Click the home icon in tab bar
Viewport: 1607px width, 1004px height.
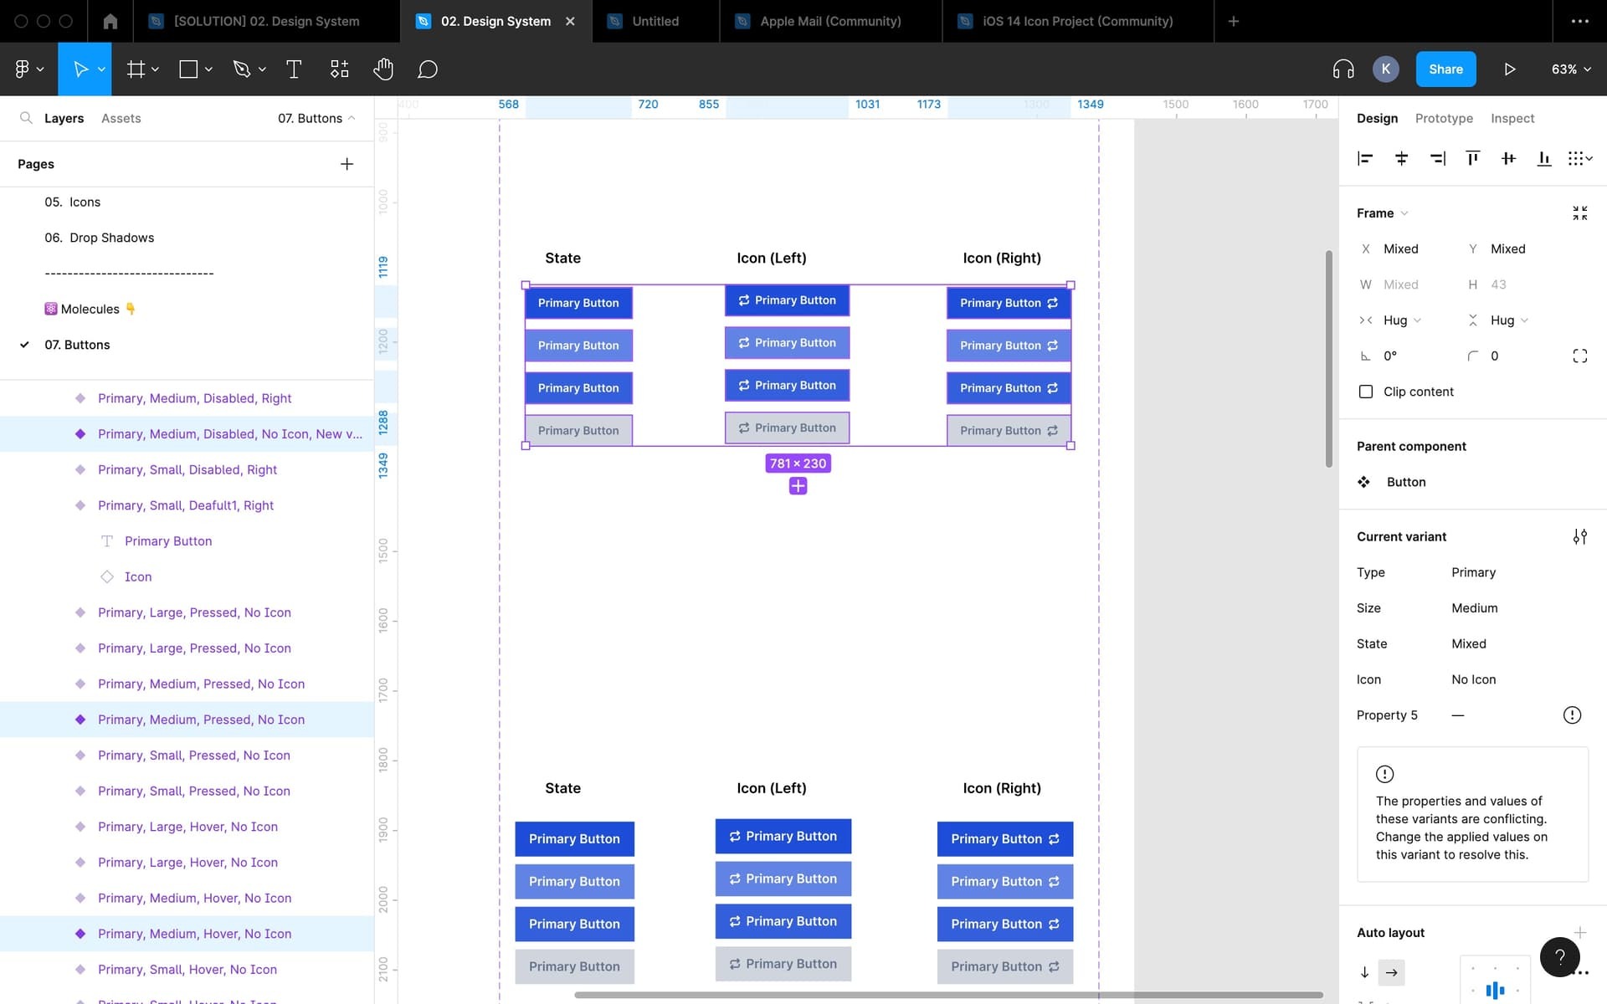[110, 21]
